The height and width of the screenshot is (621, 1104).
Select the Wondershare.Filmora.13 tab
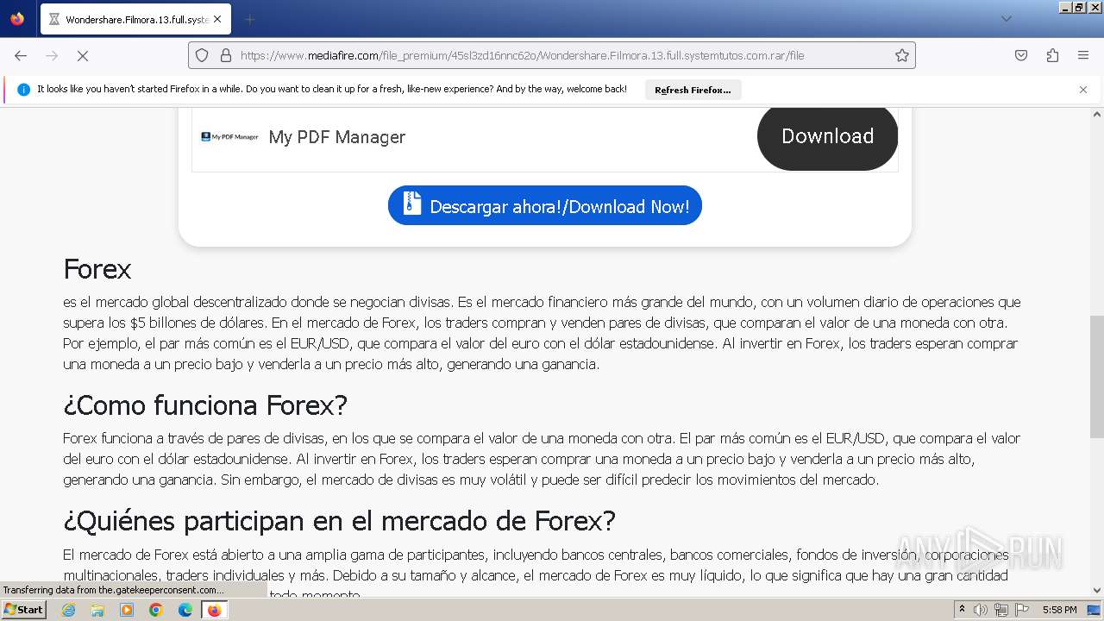click(x=135, y=19)
